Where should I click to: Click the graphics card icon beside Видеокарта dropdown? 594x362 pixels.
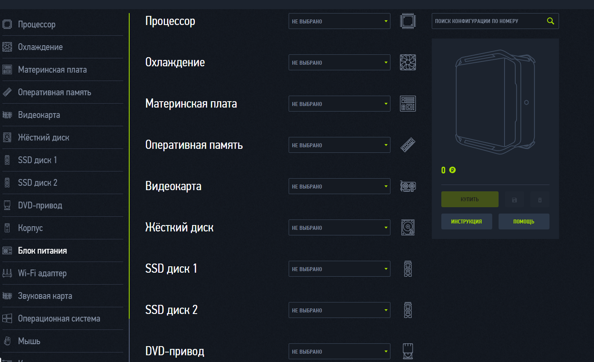408,186
